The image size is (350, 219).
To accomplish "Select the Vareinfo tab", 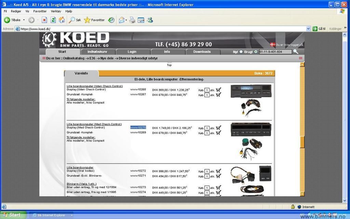I will point(81,73).
